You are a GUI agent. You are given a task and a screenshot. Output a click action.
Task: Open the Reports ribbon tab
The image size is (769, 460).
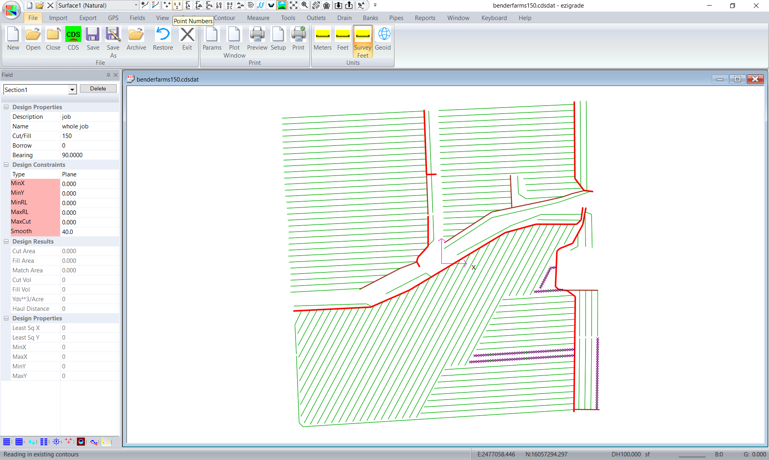click(x=425, y=18)
